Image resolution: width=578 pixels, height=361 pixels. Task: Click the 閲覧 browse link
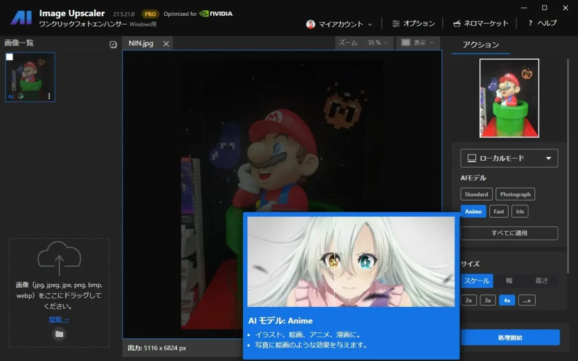click(59, 319)
